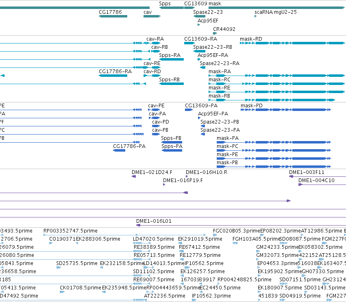Open protein cav-PD
Viewport: 346px width, 302px height.
tap(161, 122)
